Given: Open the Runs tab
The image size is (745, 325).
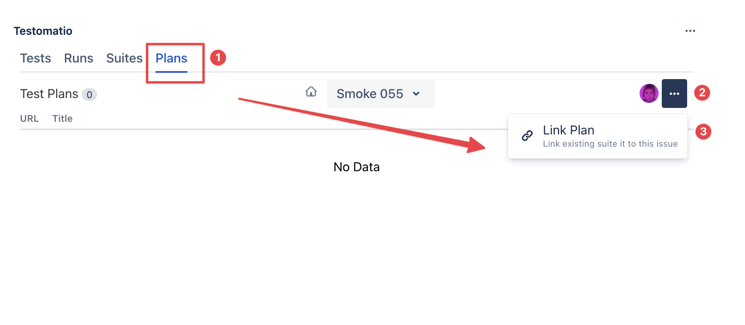Looking at the screenshot, I should (78, 59).
